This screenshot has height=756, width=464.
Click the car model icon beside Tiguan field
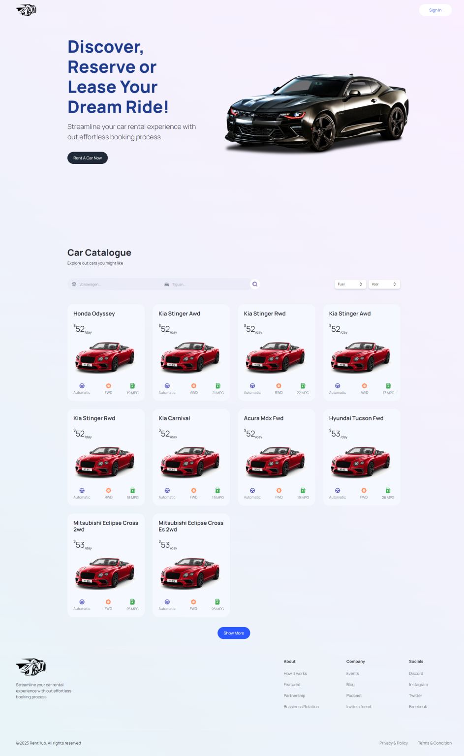click(x=167, y=284)
